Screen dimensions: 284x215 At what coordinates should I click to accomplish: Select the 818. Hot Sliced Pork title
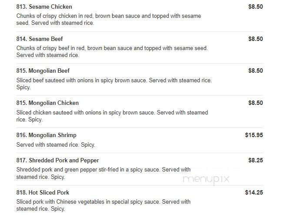pos(43,192)
